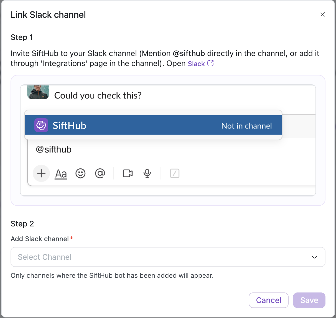Toggle the Aa text formatting icon
The height and width of the screenshot is (318, 336).
click(61, 174)
